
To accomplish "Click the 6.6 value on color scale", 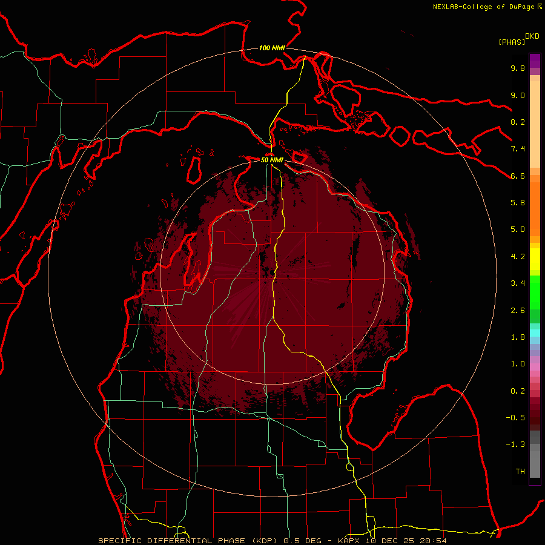I will click(518, 176).
